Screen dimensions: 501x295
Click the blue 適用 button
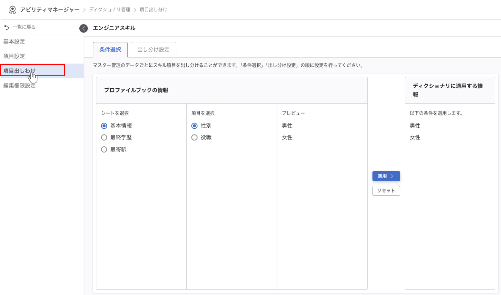coord(386,176)
